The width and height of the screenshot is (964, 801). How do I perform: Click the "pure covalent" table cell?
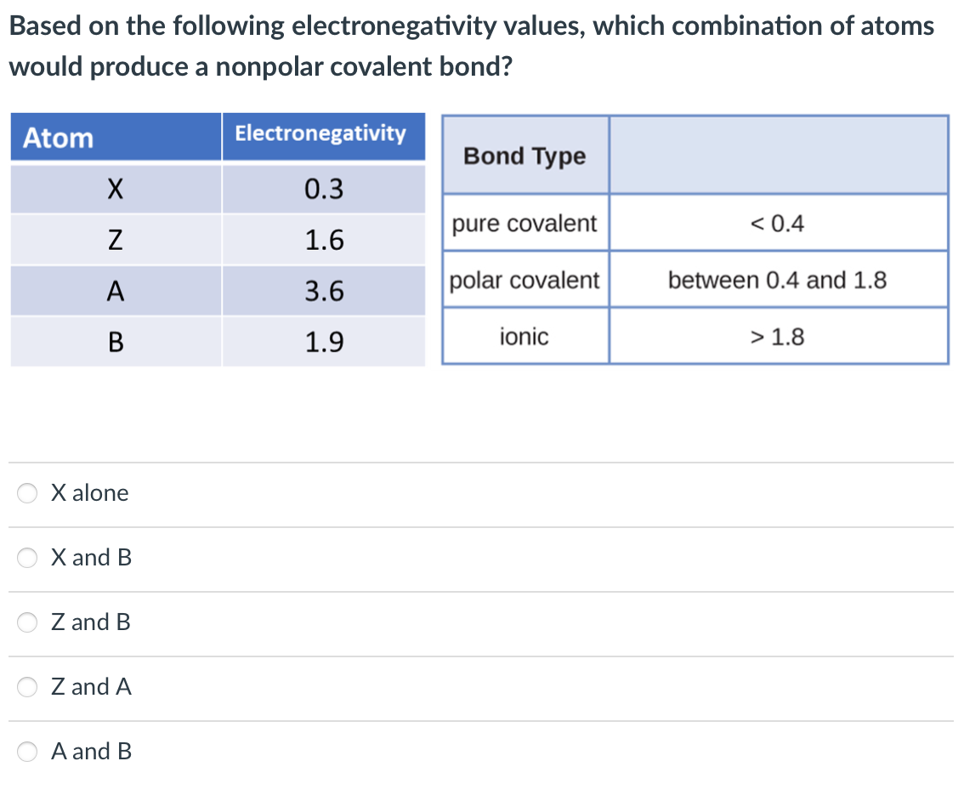[525, 224]
